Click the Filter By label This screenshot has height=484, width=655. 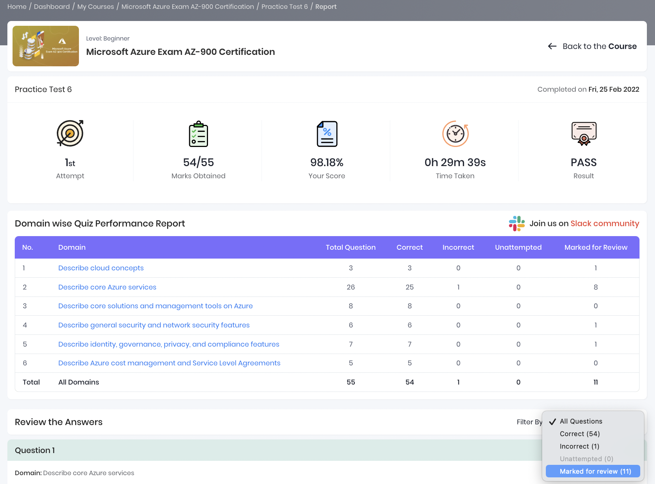[x=529, y=422]
